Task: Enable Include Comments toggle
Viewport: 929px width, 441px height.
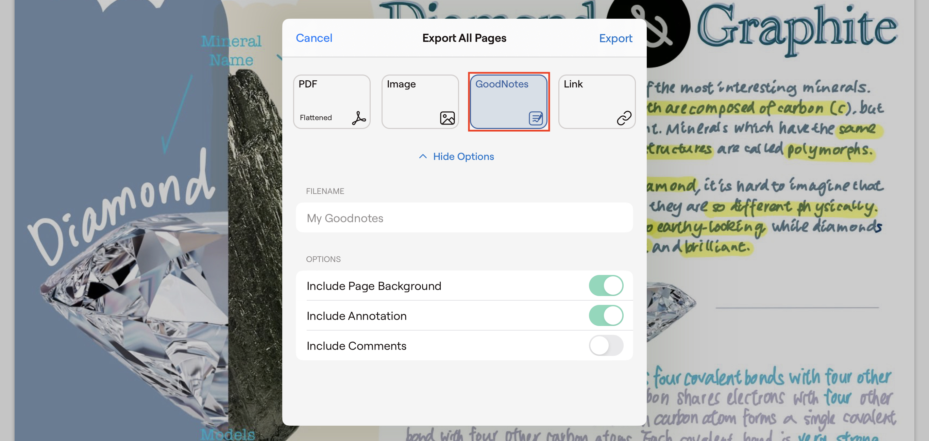Action: coord(606,346)
